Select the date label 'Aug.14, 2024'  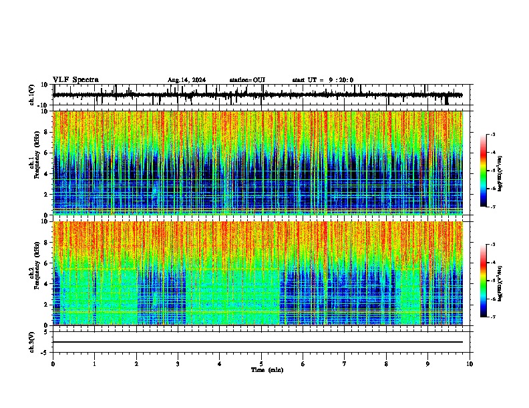186,80
